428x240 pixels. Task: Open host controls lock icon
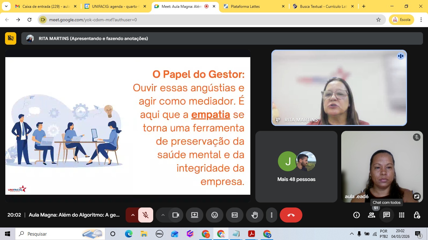(x=416, y=215)
